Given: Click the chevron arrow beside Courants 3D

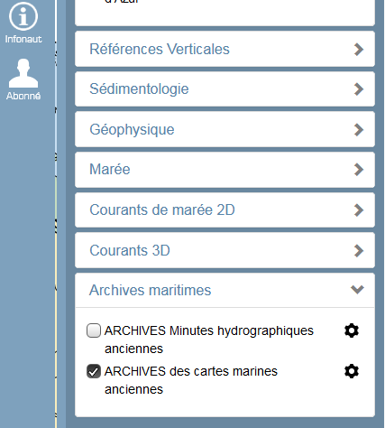Looking at the screenshot, I should pos(359,251).
